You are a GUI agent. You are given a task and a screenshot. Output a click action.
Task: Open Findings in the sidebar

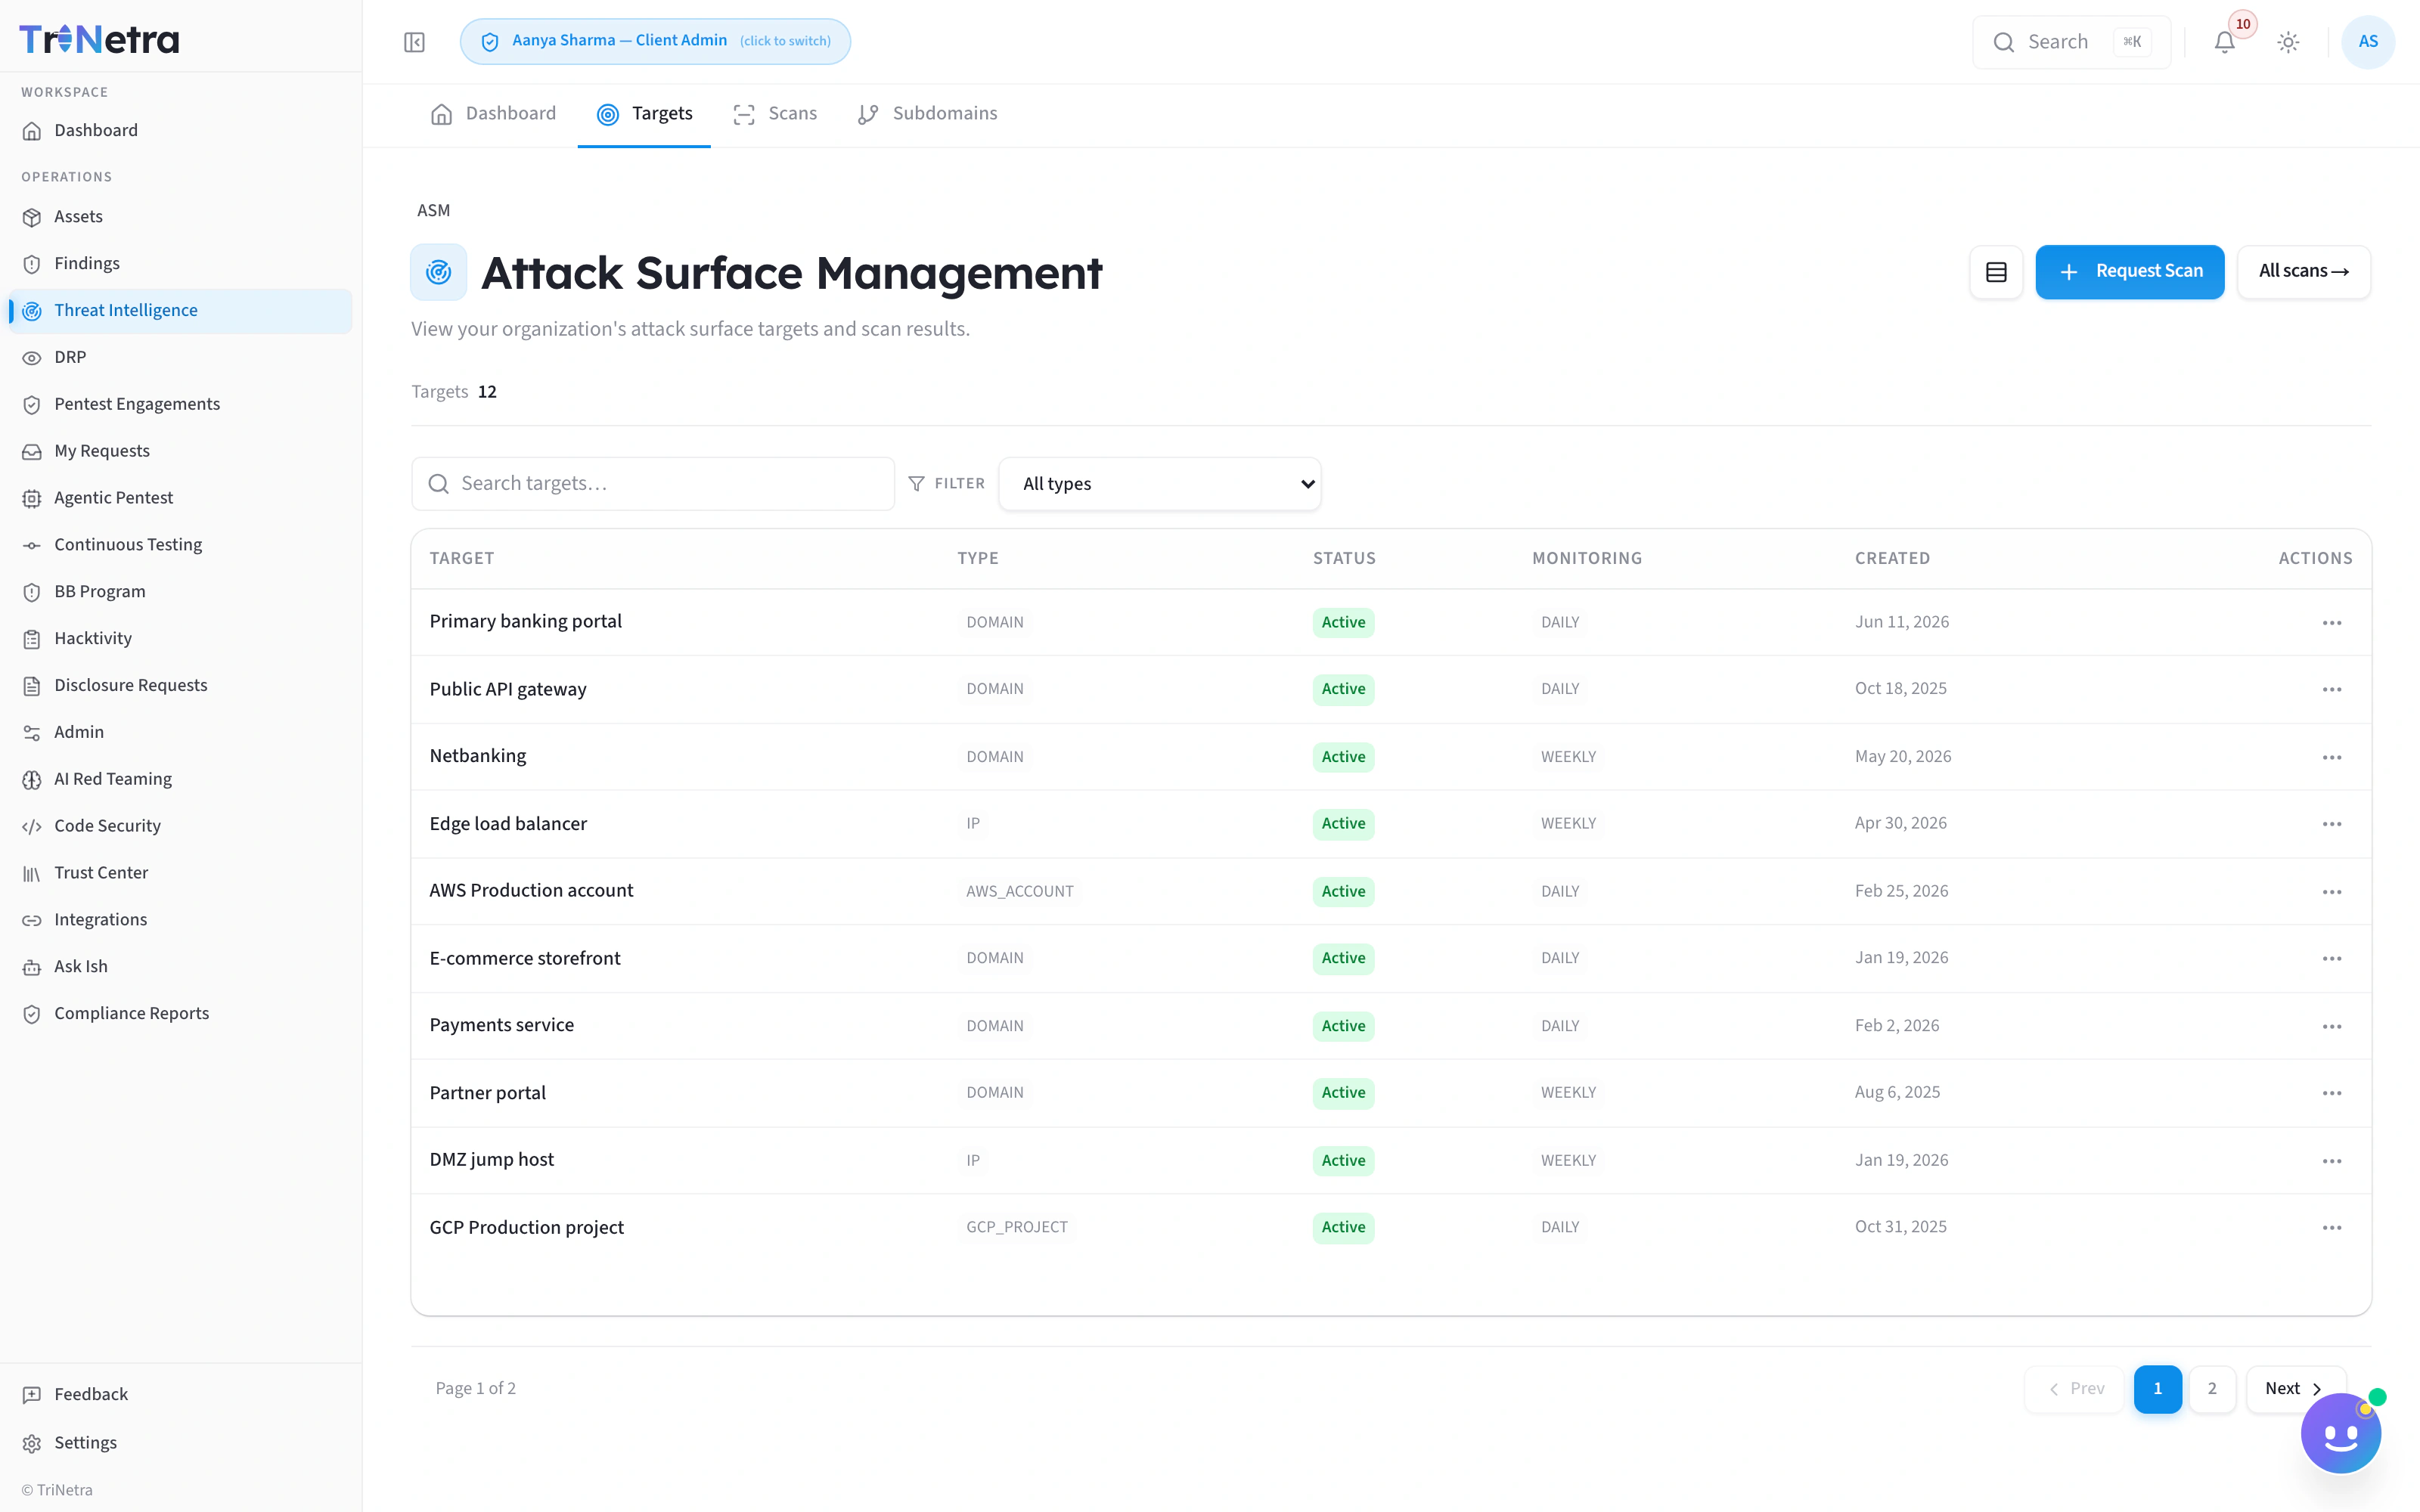(x=180, y=264)
